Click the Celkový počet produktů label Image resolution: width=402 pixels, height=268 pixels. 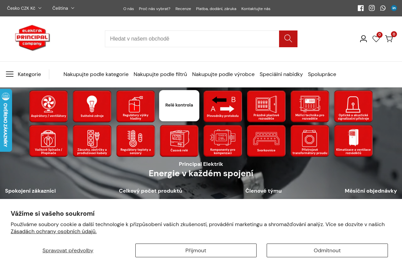[x=151, y=191]
